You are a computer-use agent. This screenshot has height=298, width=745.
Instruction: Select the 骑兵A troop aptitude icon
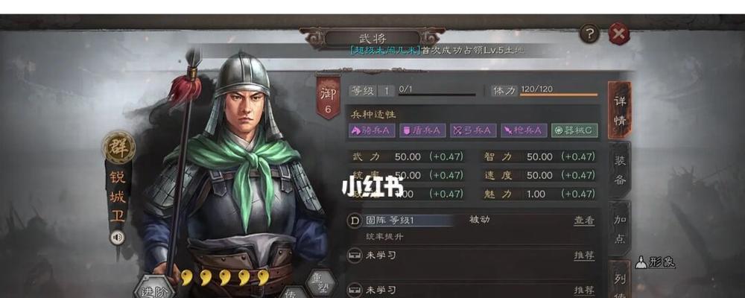pyautogui.click(x=372, y=130)
